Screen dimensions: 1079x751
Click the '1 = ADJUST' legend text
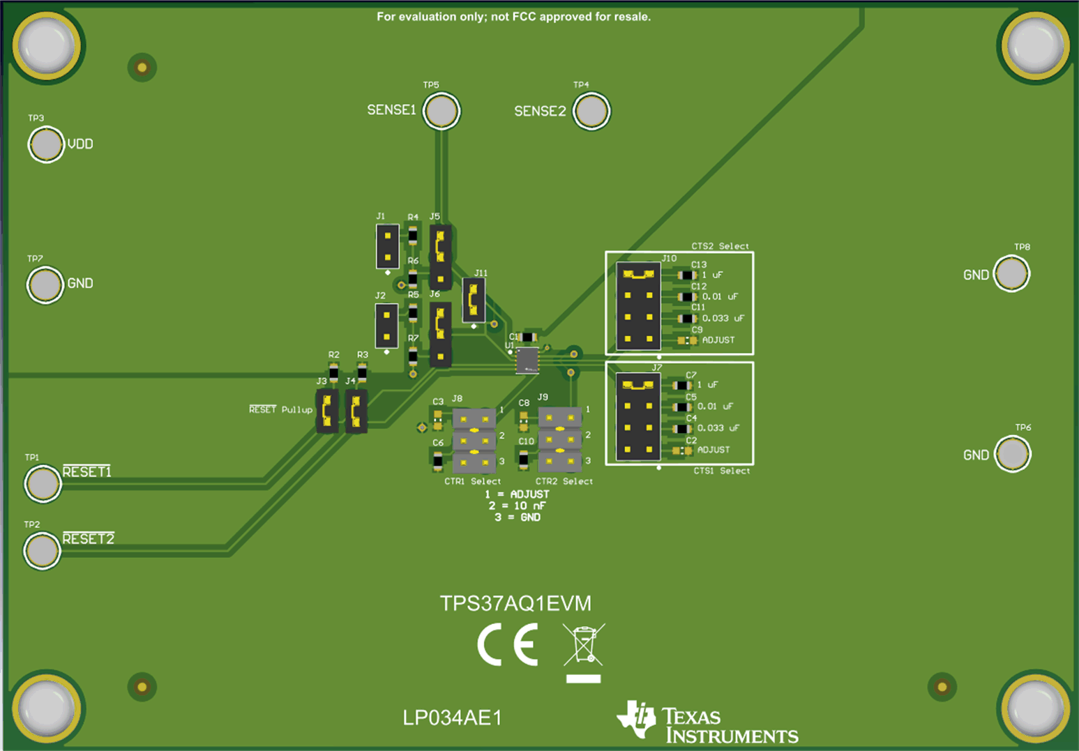coord(517,494)
